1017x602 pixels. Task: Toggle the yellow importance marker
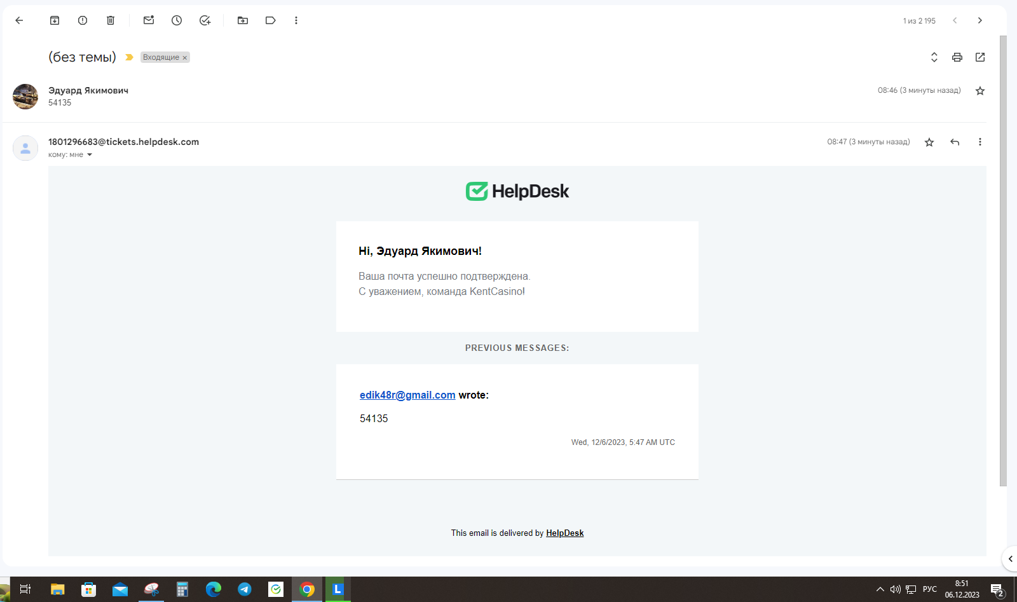129,57
